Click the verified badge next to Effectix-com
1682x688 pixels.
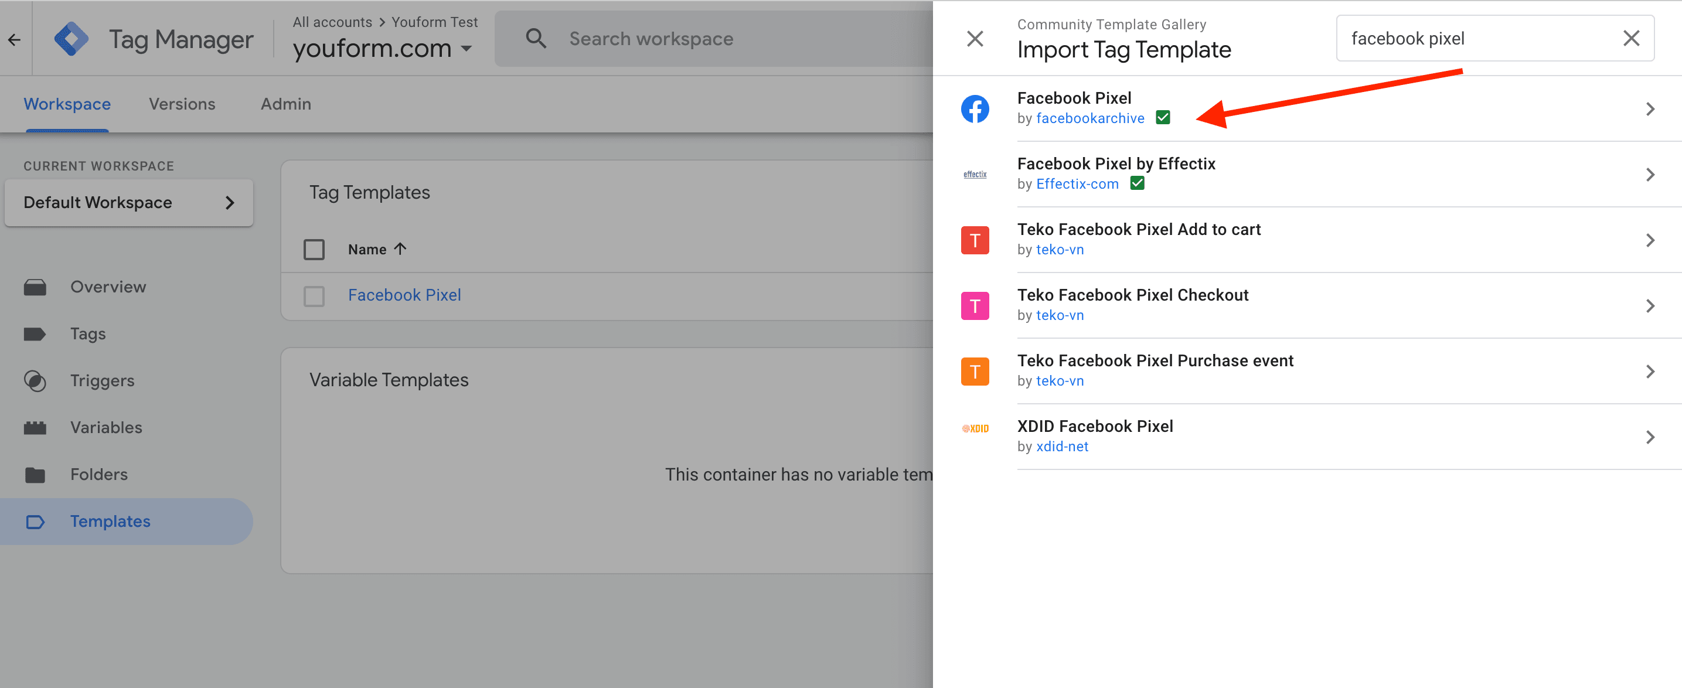tap(1138, 183)
